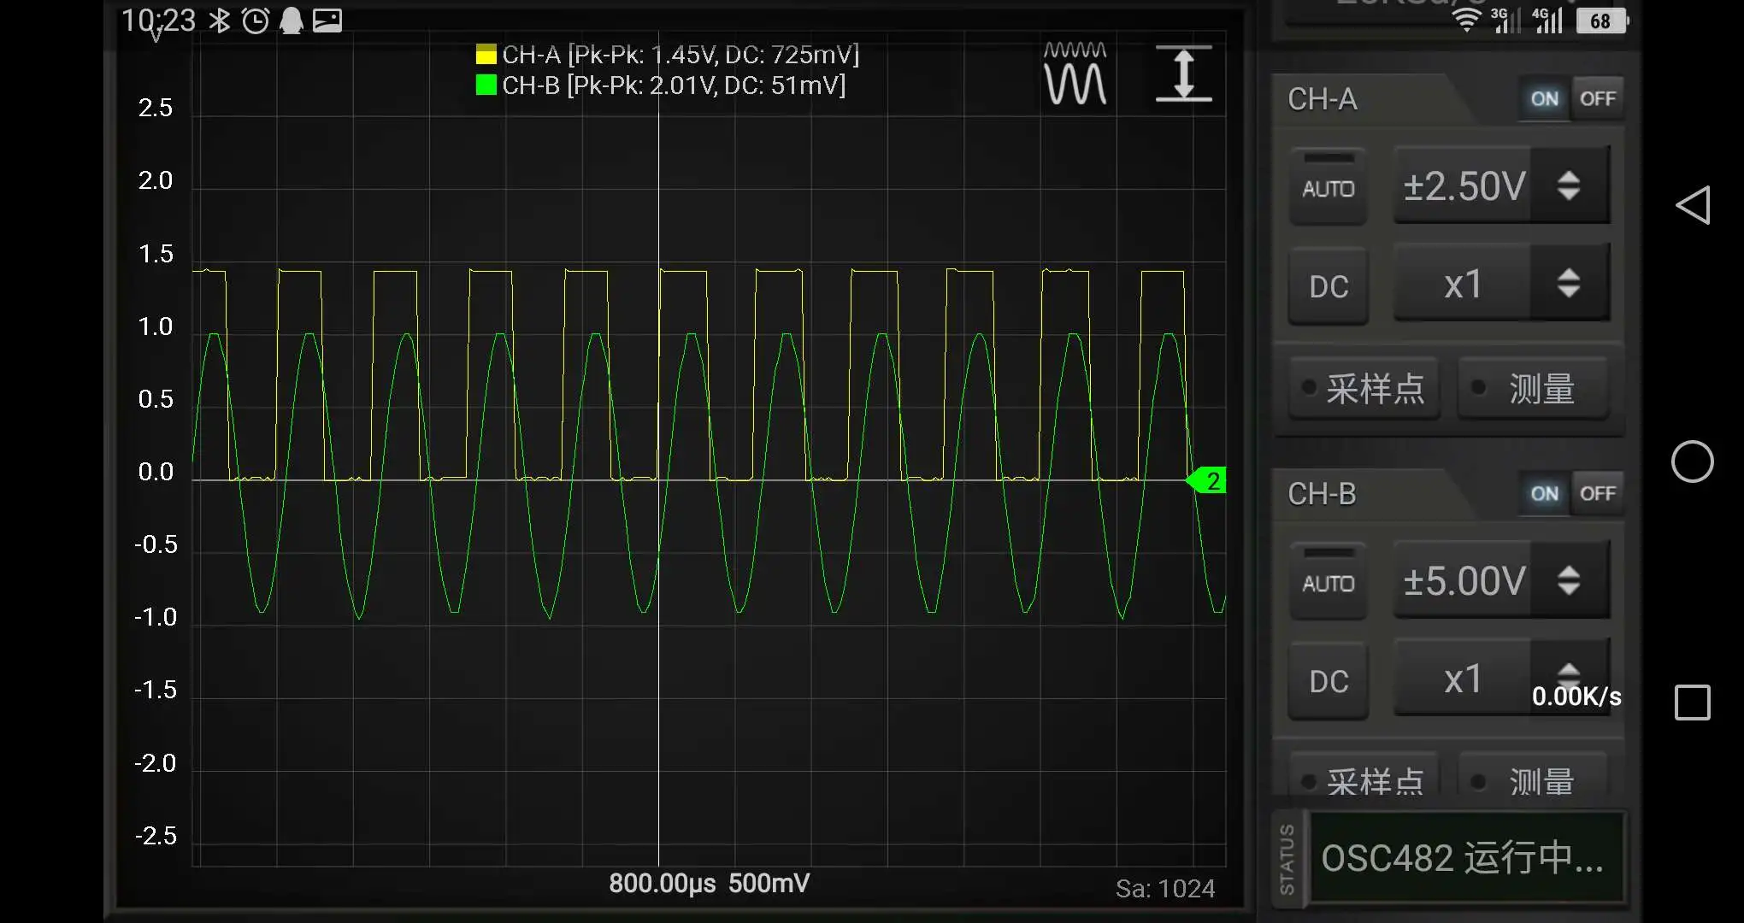Tap the OSC482 运行中 status display

tap(1467, 858)
